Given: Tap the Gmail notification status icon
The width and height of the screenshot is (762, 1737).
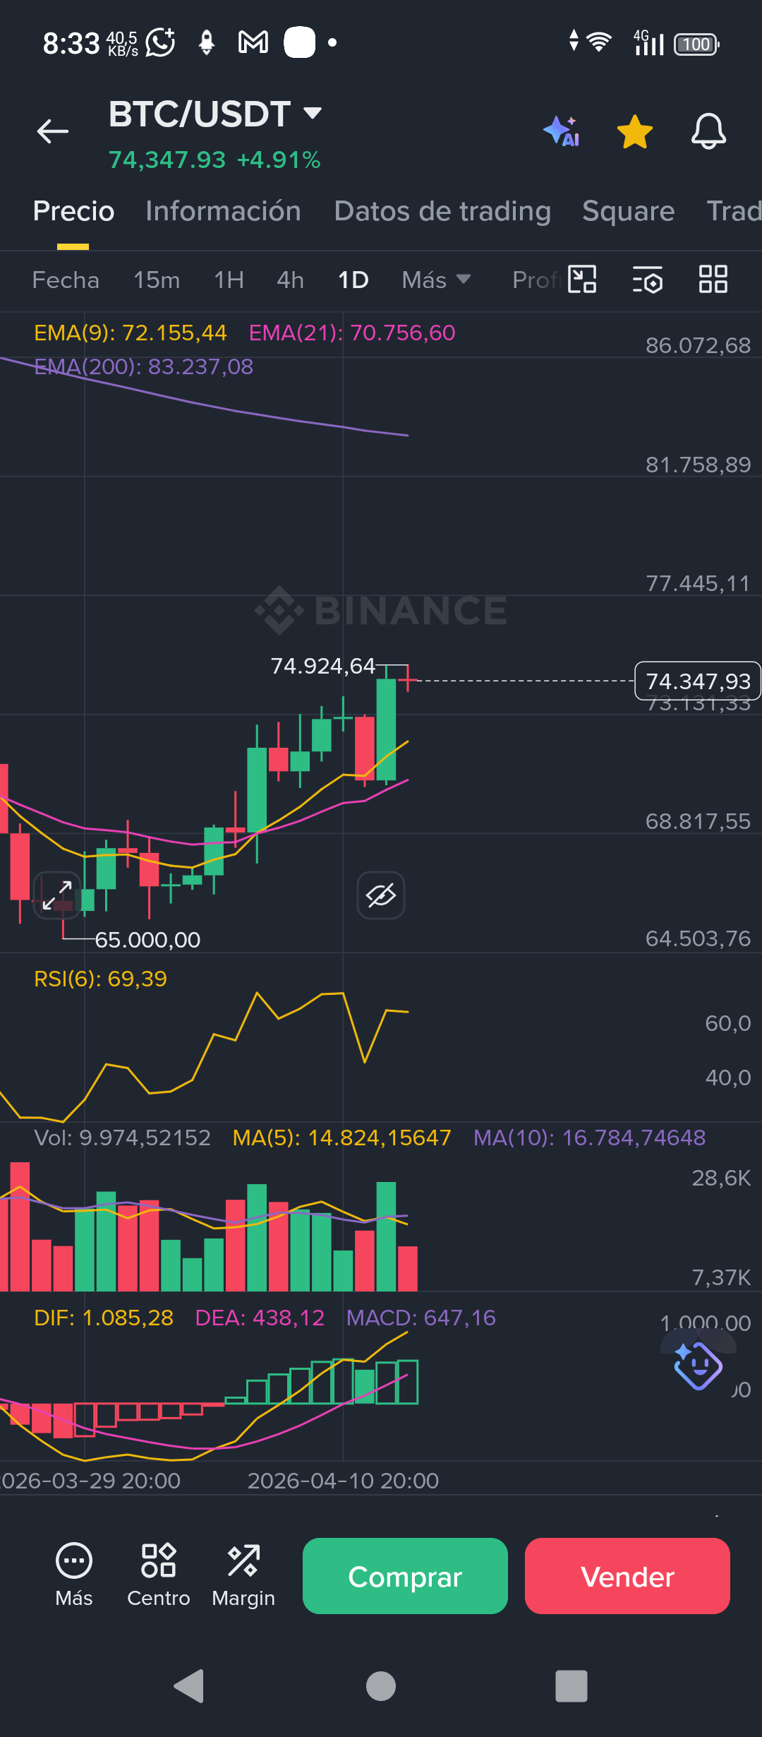Looking at the screenshot, I should point(253,42).
